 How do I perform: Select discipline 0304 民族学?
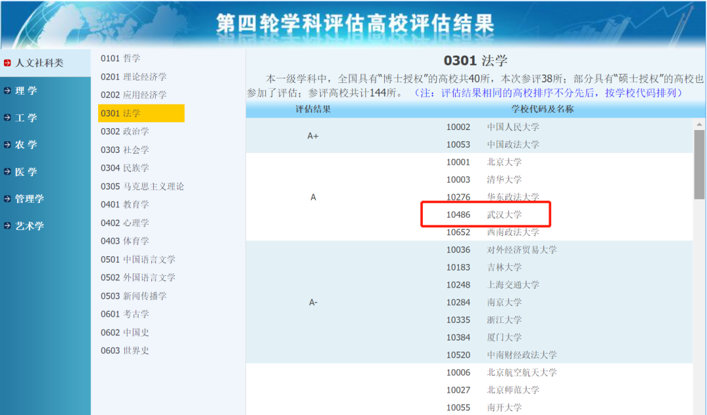[125, 168]
